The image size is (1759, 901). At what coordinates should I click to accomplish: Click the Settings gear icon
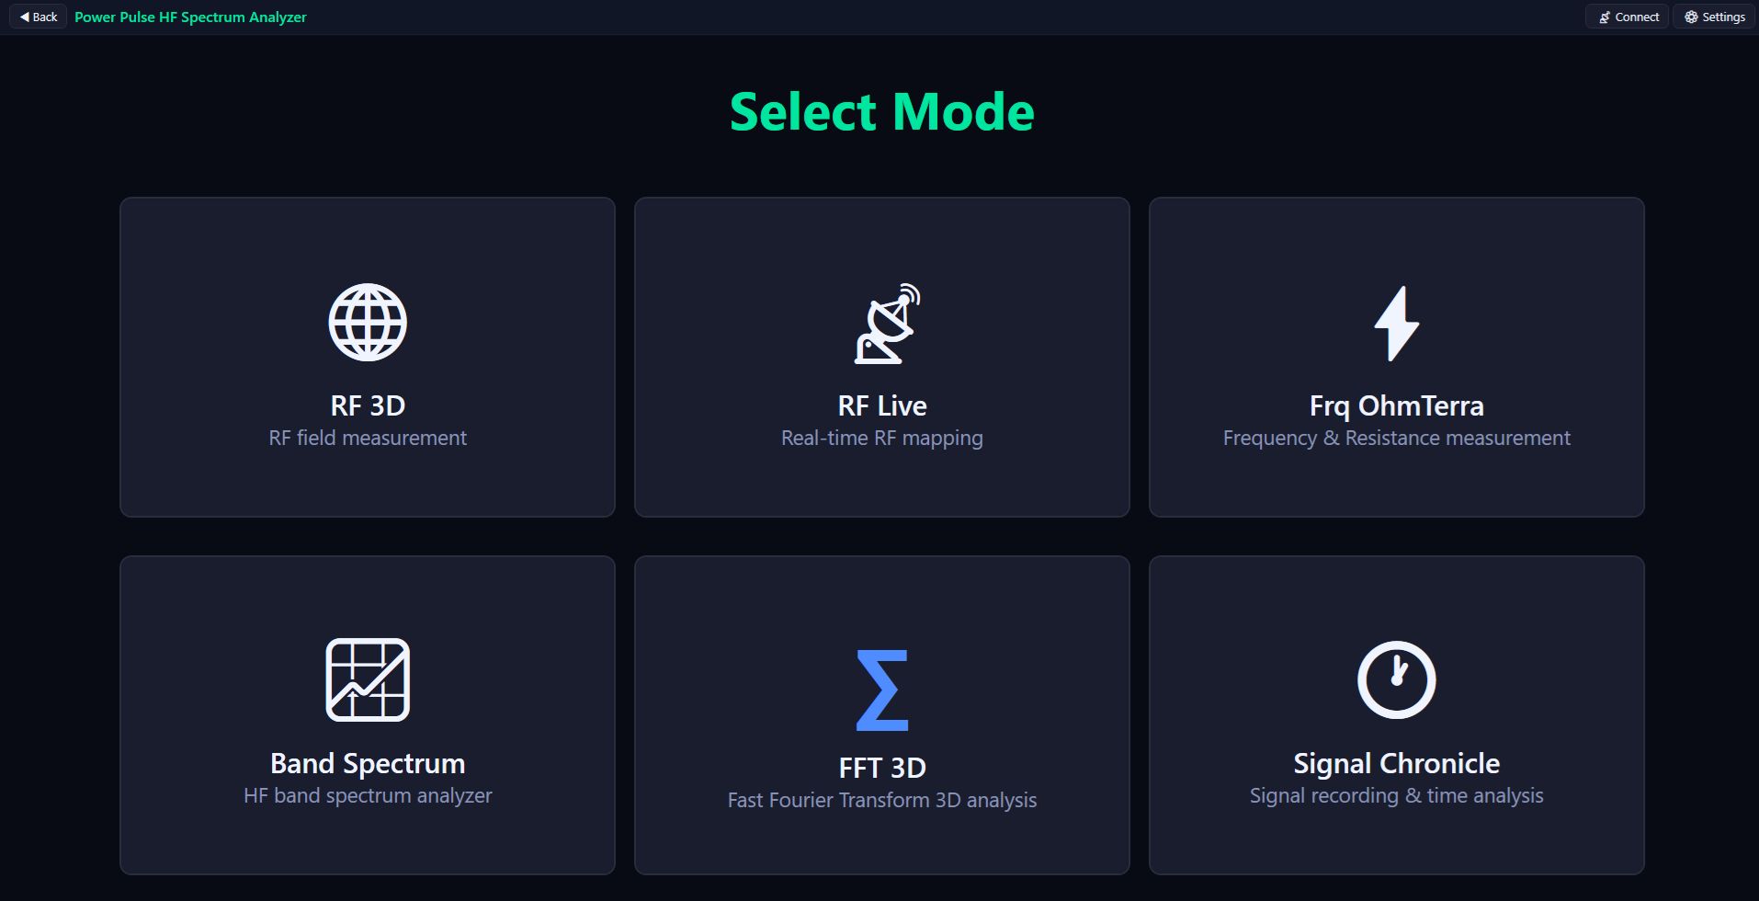1689,16
